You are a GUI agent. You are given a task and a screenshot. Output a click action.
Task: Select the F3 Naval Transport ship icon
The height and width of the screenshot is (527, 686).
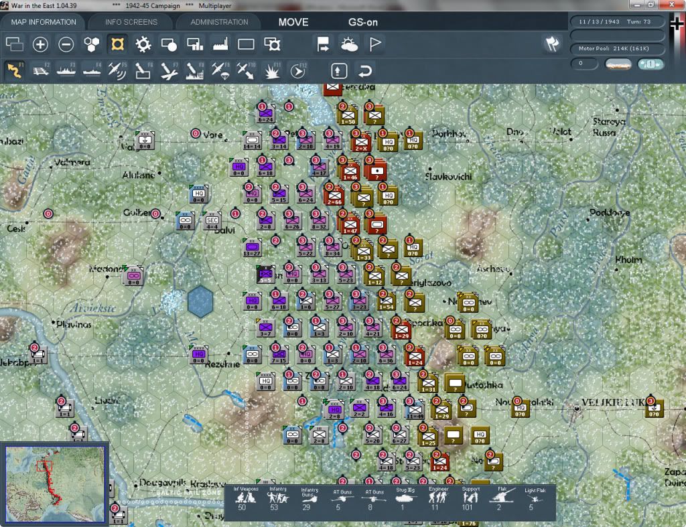[66, 70]
